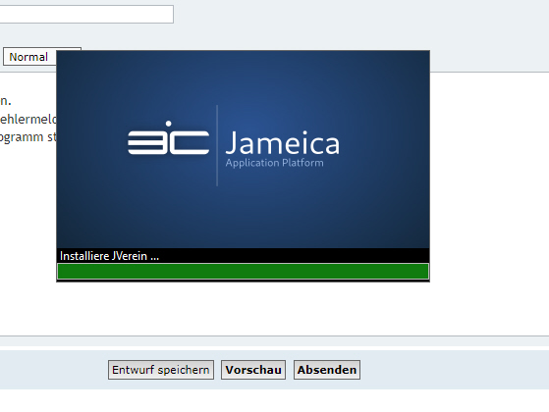Open the Vorschau preview
Screen dimensions: 549x412
tap(253, 370)
